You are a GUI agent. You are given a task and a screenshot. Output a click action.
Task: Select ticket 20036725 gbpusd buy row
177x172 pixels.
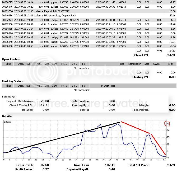[x=89, y=2]
